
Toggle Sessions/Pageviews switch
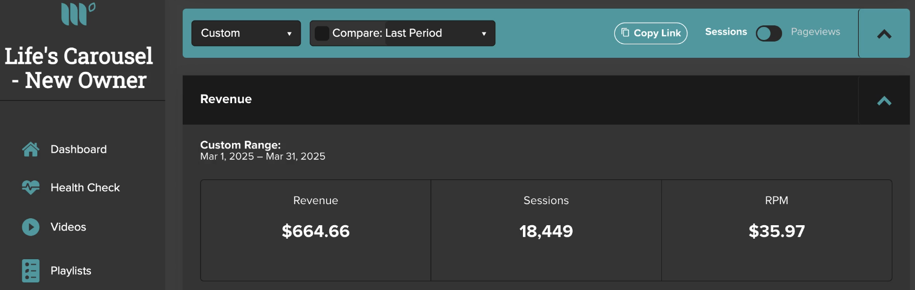(x=768, y=33)
